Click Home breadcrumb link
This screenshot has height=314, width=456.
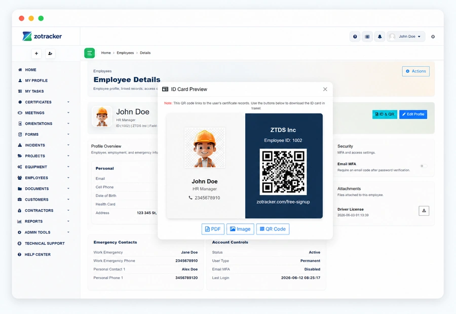point(106,53)
